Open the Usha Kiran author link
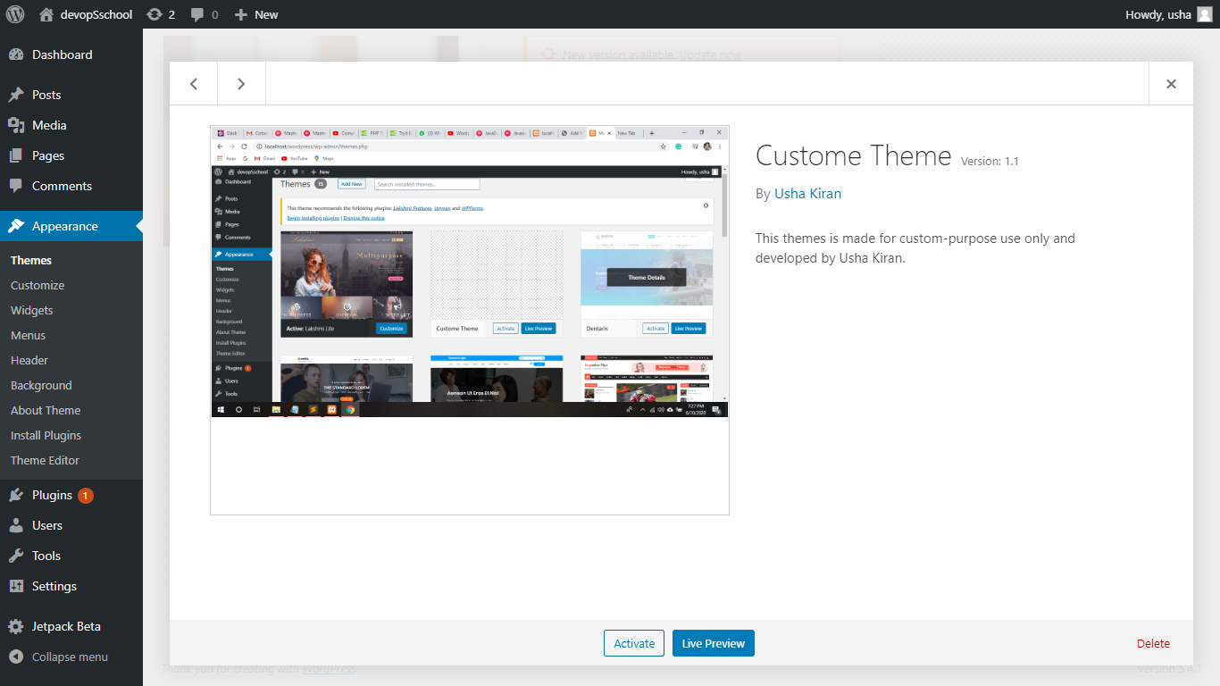 click(807, 193)
